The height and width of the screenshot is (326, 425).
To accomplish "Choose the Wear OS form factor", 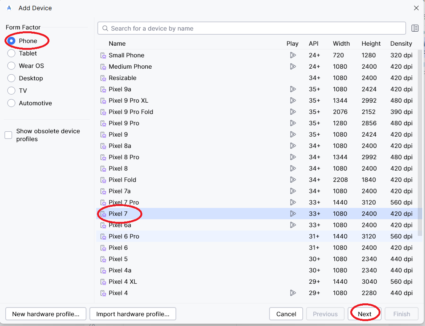I will click(11, 66).
